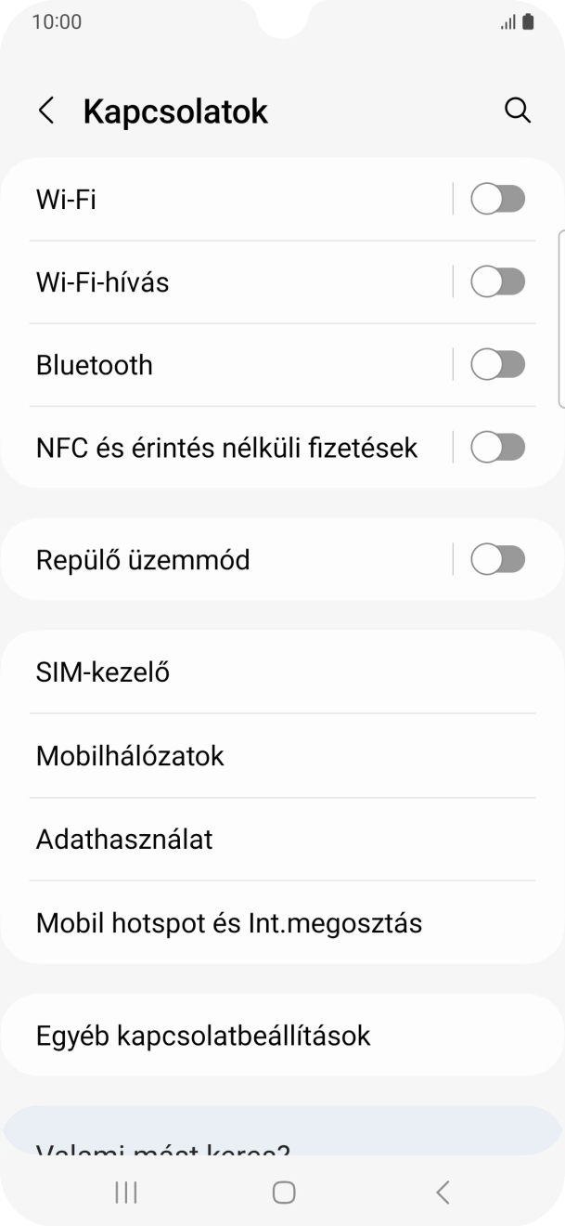Open SIM-kezelő settings
This screenshot has height=1226, width=565.
[x=282, y=672]
